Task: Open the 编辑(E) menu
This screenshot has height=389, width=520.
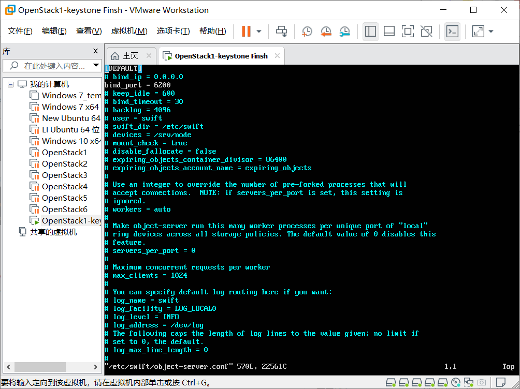Action: 54,31
